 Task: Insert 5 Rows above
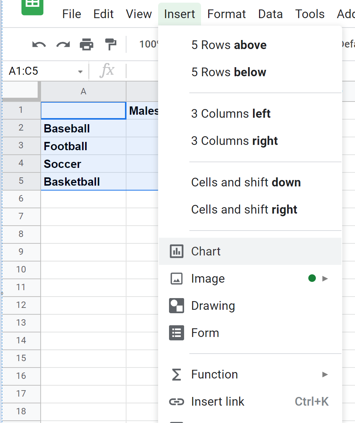(229, 45)
